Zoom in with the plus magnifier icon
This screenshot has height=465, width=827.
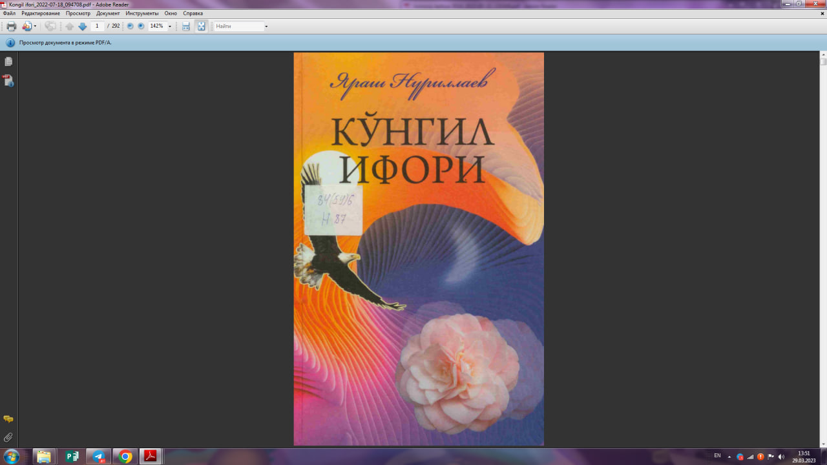tap(142, 26)
